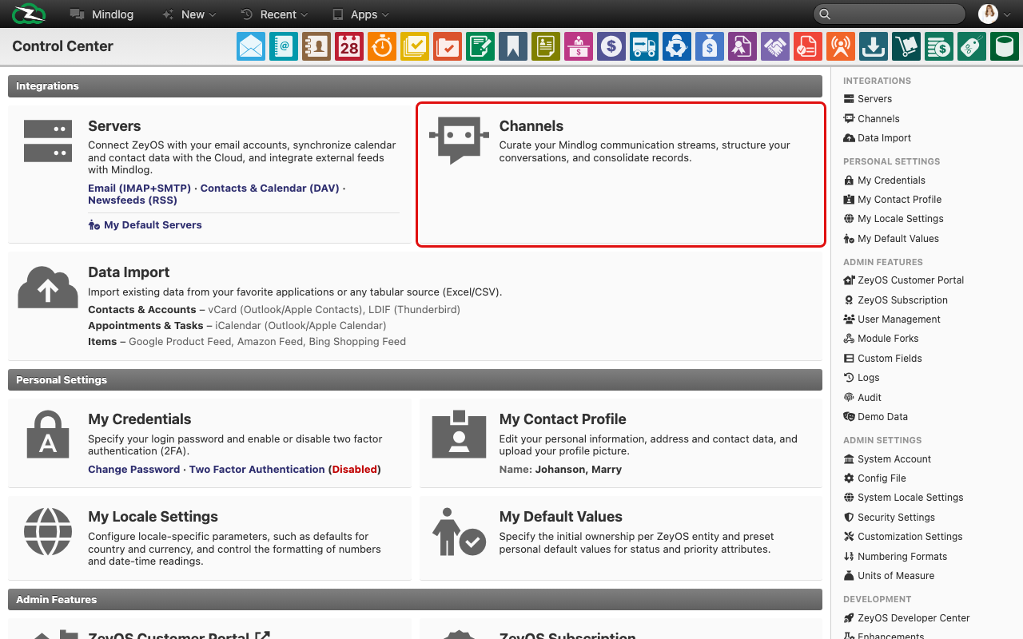Expand the Recent dropdown menu

[x=274, y=14]
